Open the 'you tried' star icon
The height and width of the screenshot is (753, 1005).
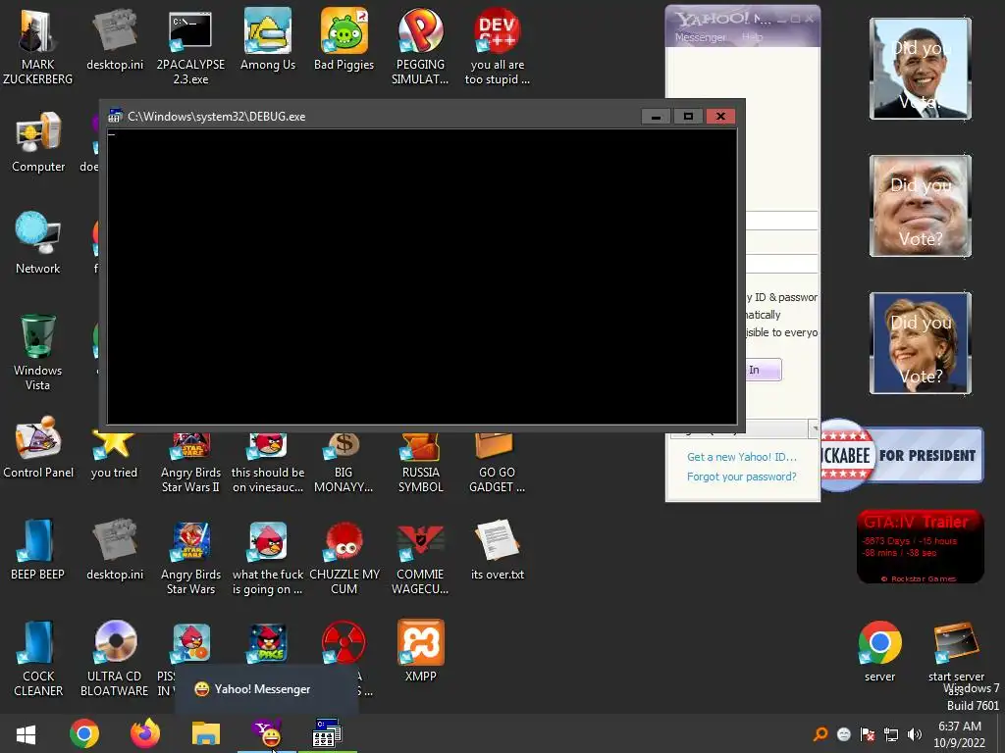[x=114, y=456]
